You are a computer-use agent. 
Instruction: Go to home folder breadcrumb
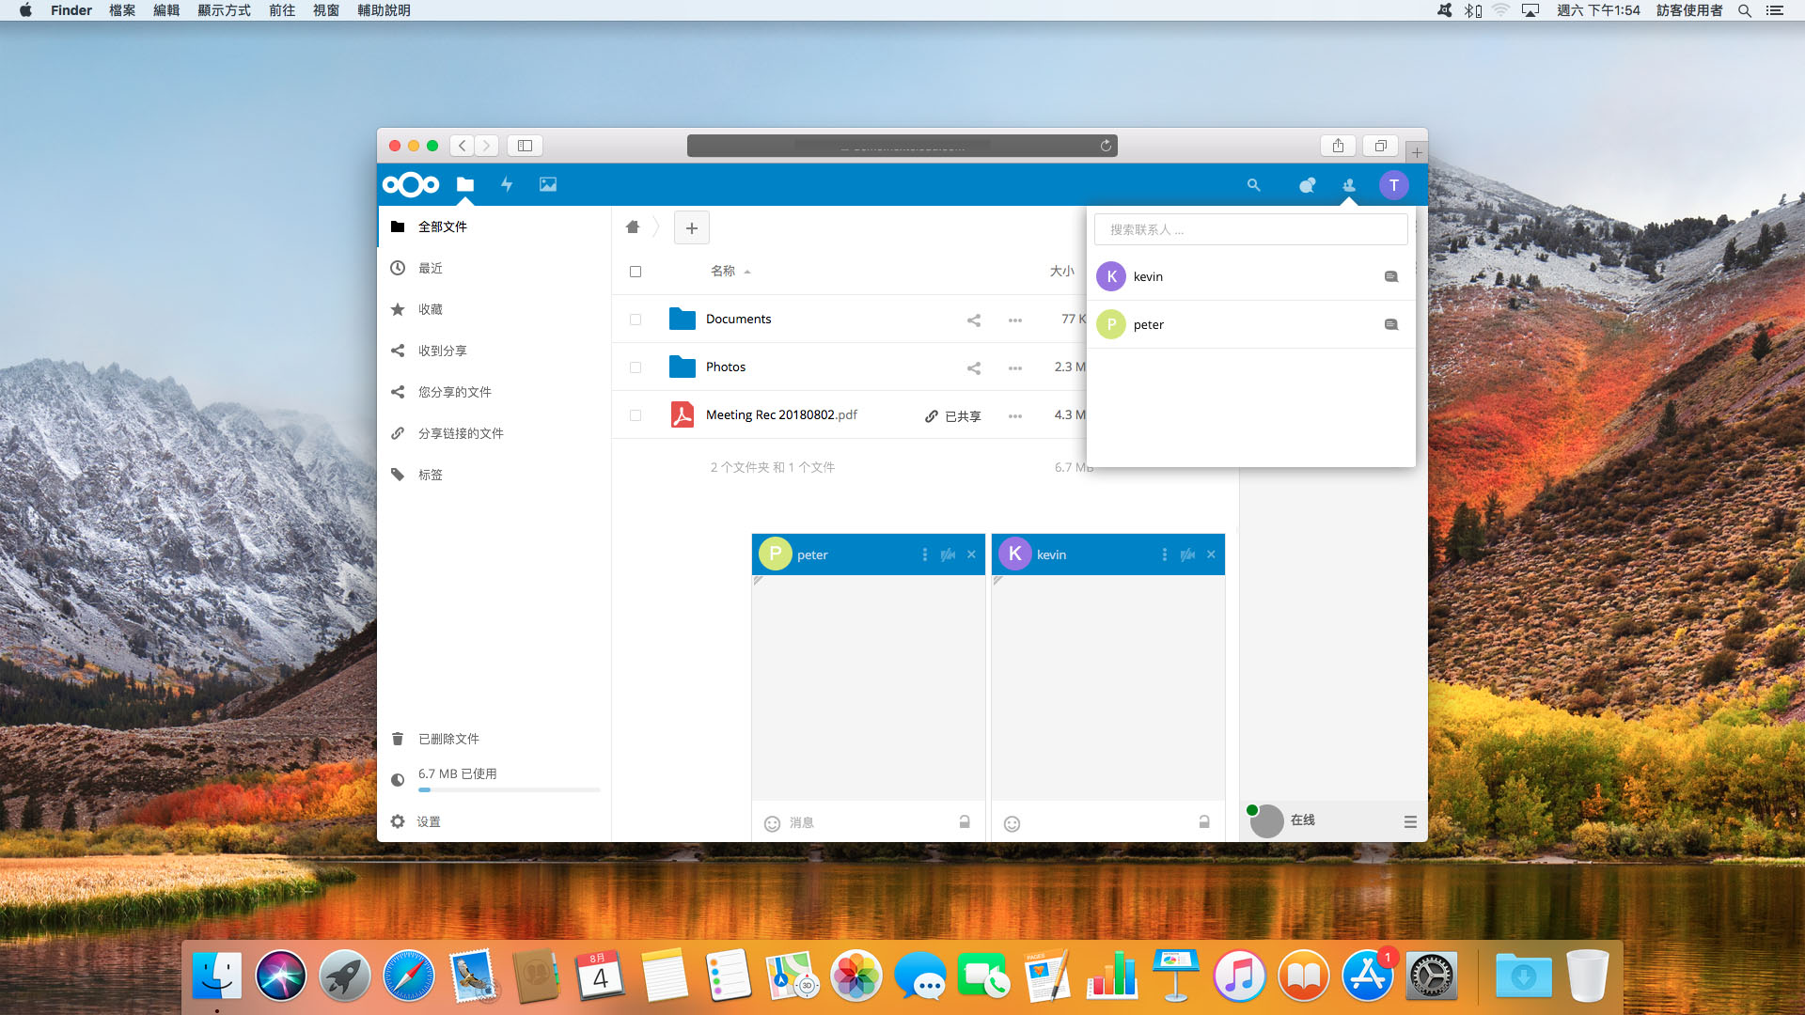[x=633, y=227]
